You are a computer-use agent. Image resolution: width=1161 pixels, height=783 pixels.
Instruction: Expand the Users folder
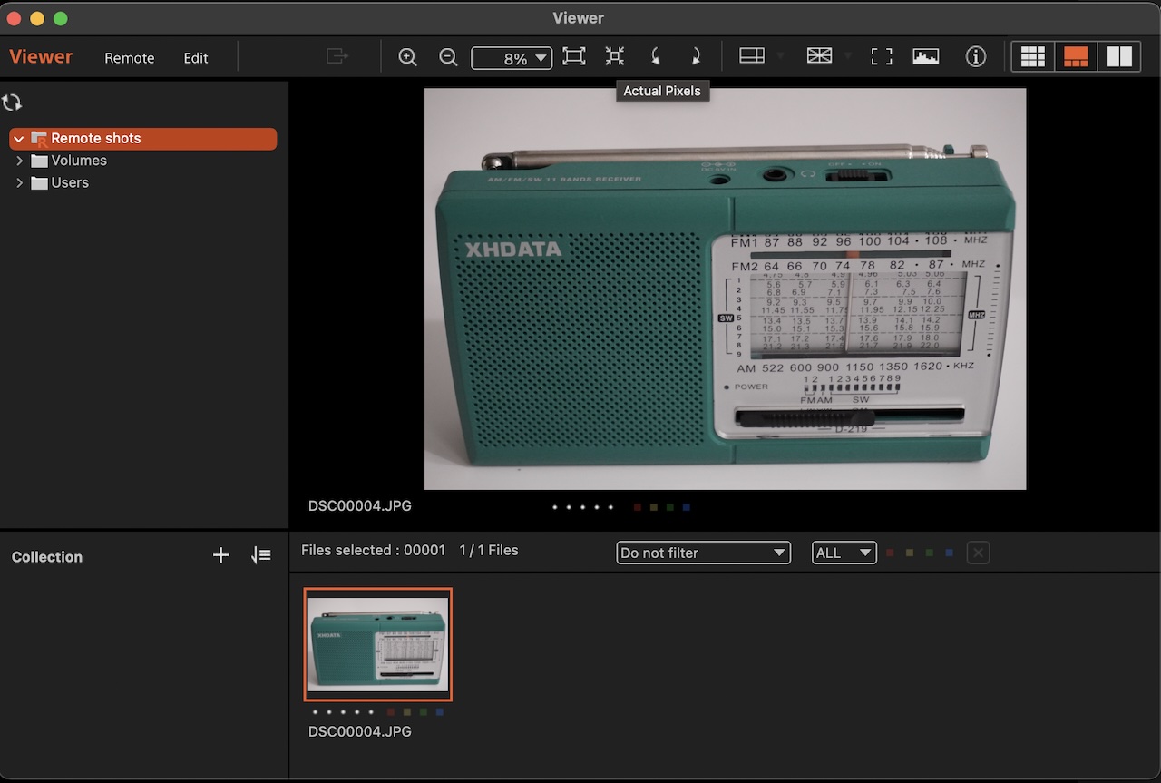(x=19, y=182)
